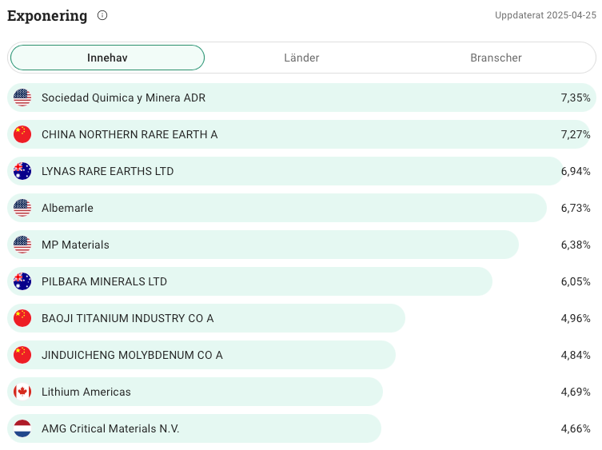Viewport: 602px width, 450px height.
Task: Select PILBARA MINERALS LTD name
Action: [x=104, y=281]
